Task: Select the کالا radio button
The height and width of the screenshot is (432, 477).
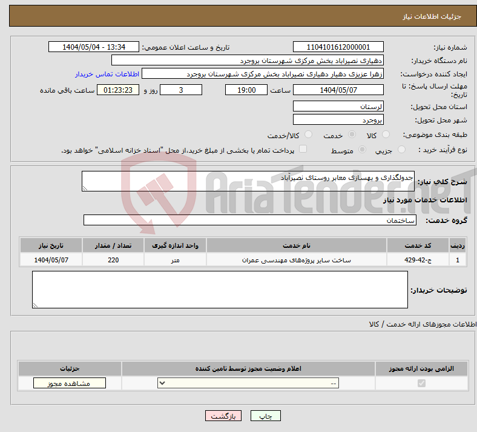Action: 386,135
